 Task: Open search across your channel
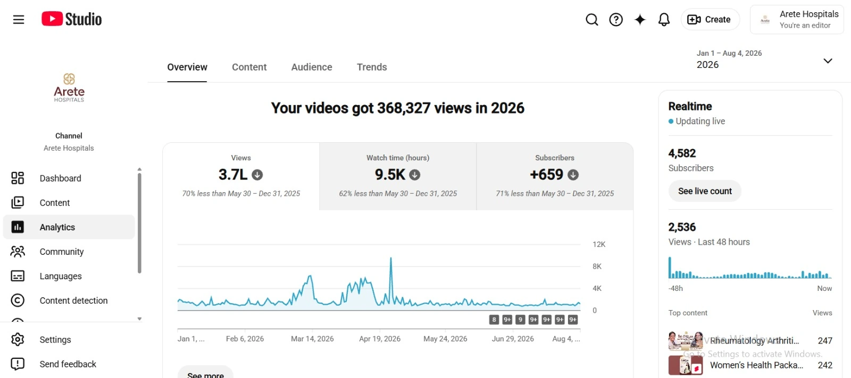[592, 20]
